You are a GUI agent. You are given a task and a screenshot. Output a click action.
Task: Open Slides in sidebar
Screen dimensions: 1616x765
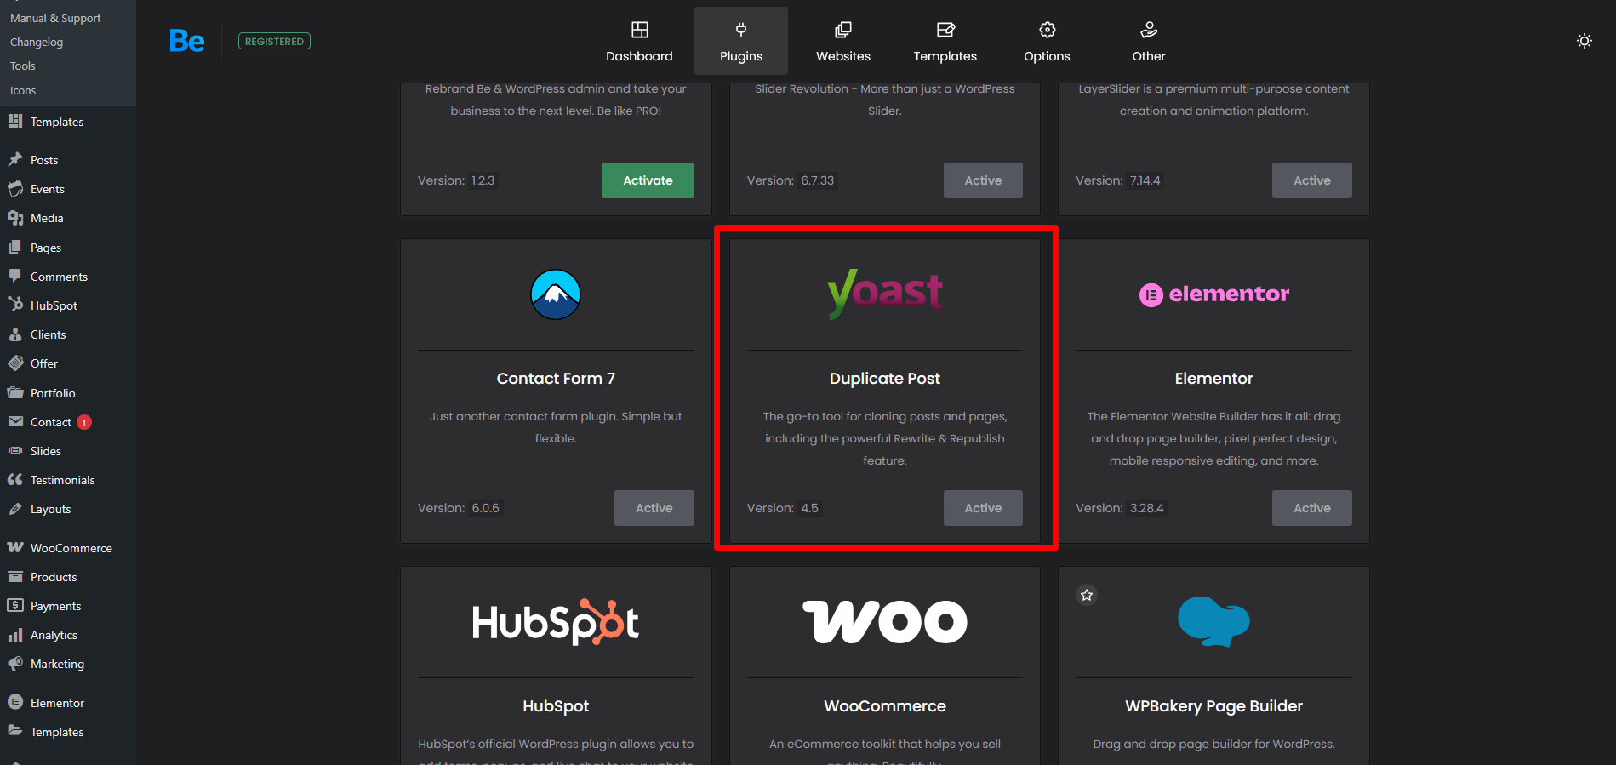tap(46, 451)
